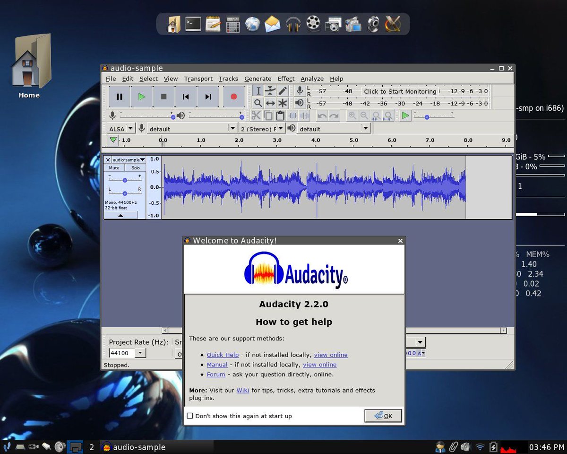Click 'view online' link next to Quick Help
Viewport: 567px width, 454px height.
(331, 355)
